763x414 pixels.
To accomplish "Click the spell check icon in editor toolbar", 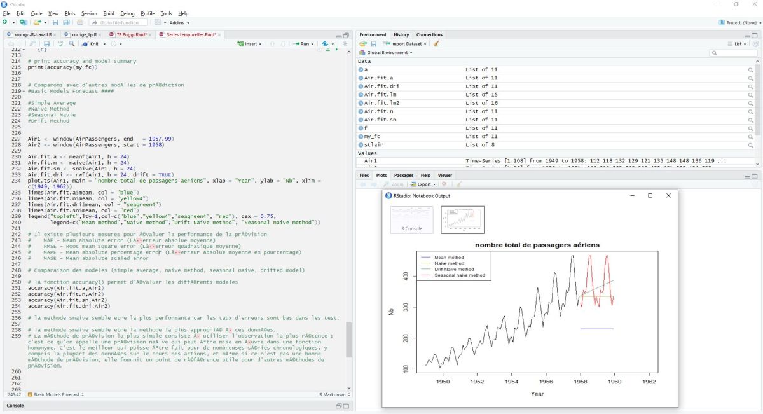I will click(x=61, y=44).
